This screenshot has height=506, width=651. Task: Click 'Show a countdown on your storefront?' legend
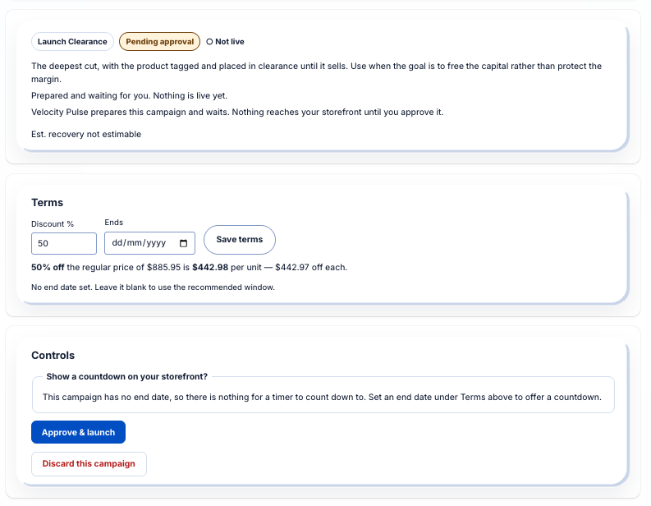pos(127,376)
